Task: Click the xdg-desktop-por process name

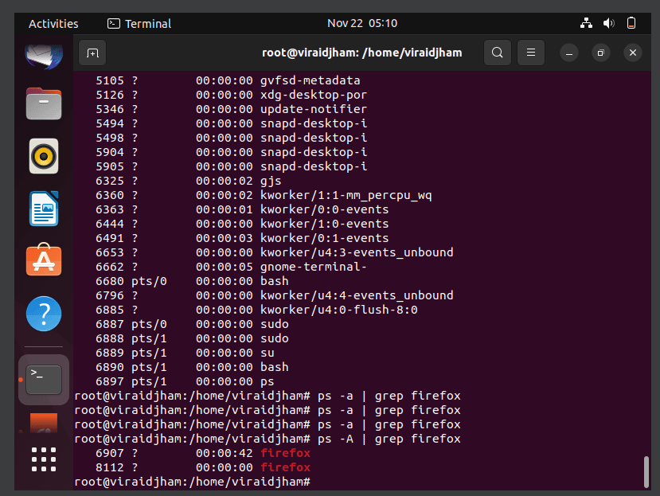Action: coord(314,95)
